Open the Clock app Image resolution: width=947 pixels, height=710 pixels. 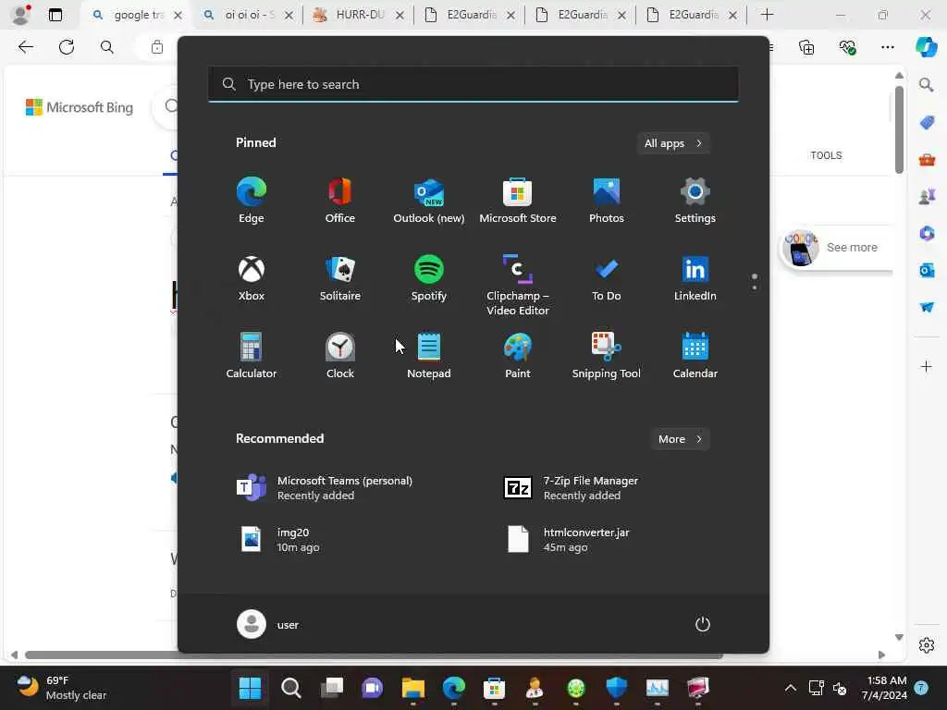(340, 356)
